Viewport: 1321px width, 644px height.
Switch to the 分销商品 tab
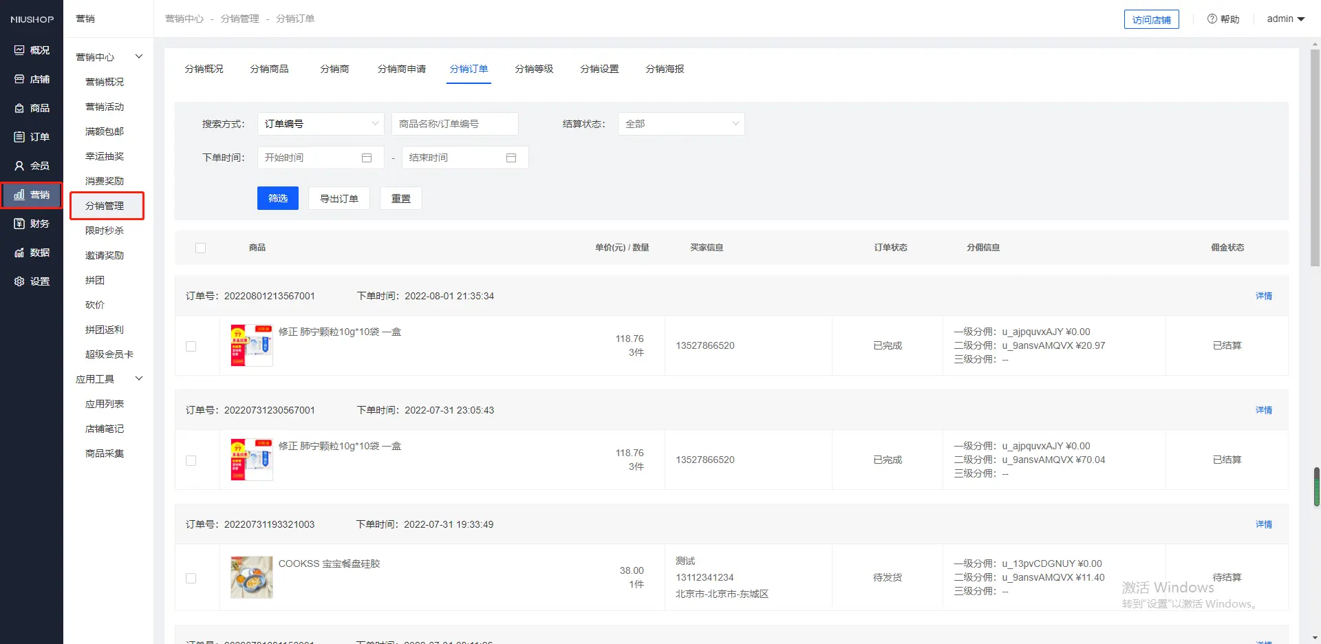269,69
